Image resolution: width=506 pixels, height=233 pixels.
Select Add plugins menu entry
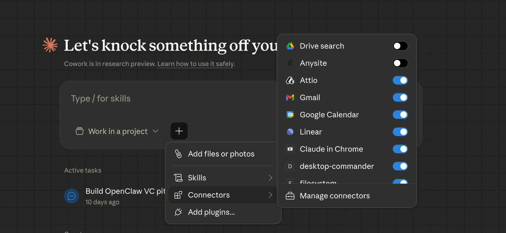[x=211, y=212]
